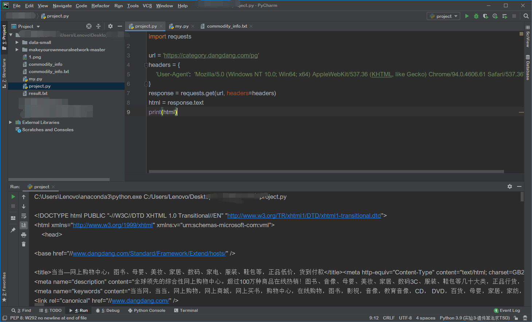Click the Run console vertical scrollbar
532x322 pixels.
pos(522,197)
